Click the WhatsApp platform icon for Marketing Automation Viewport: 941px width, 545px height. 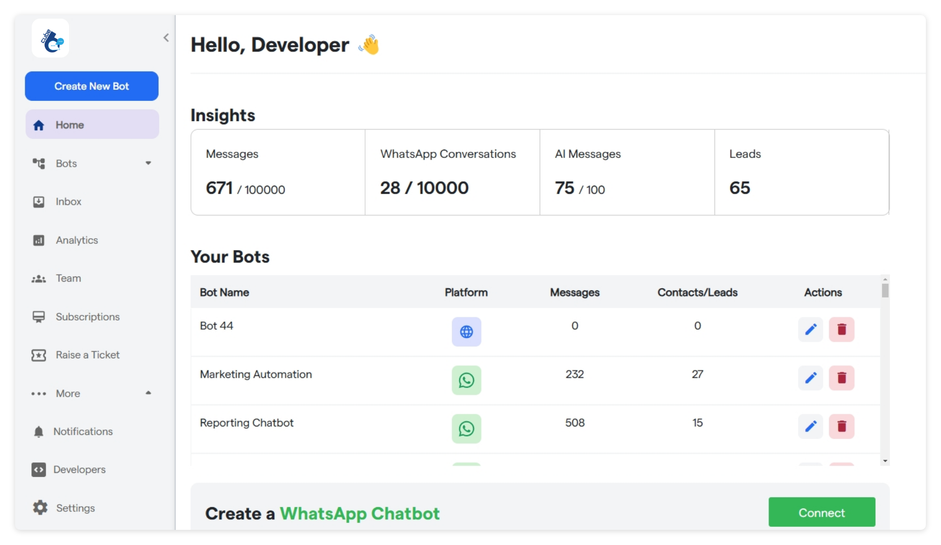[466, 380]
